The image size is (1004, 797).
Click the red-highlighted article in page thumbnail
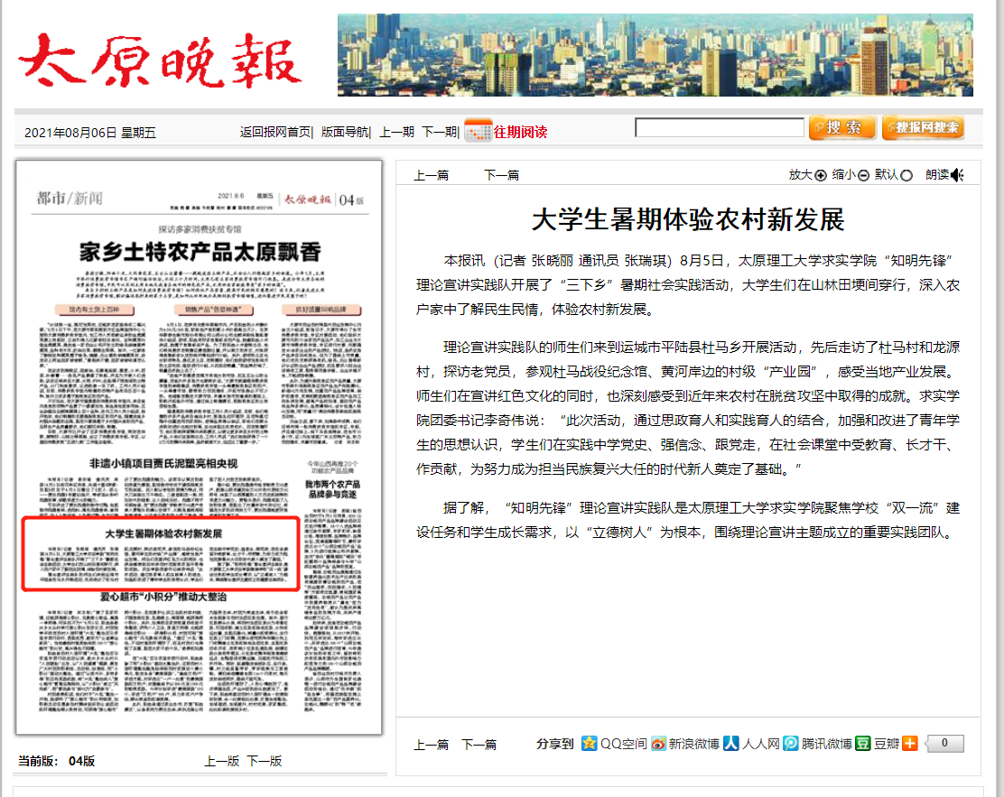160,552
